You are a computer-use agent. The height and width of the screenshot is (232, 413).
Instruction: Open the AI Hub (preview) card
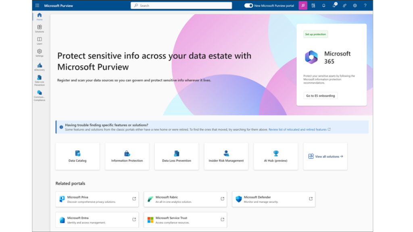coord(275,156)
